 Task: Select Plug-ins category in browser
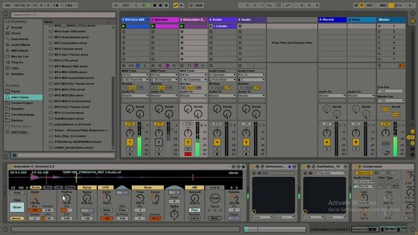(17, 63)
